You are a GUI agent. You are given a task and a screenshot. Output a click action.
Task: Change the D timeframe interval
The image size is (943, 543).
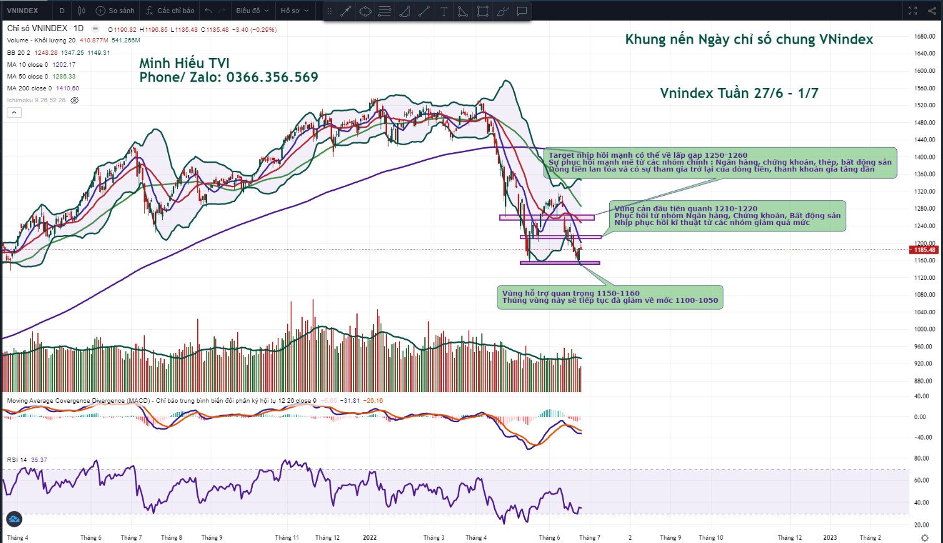pos(62,11)
